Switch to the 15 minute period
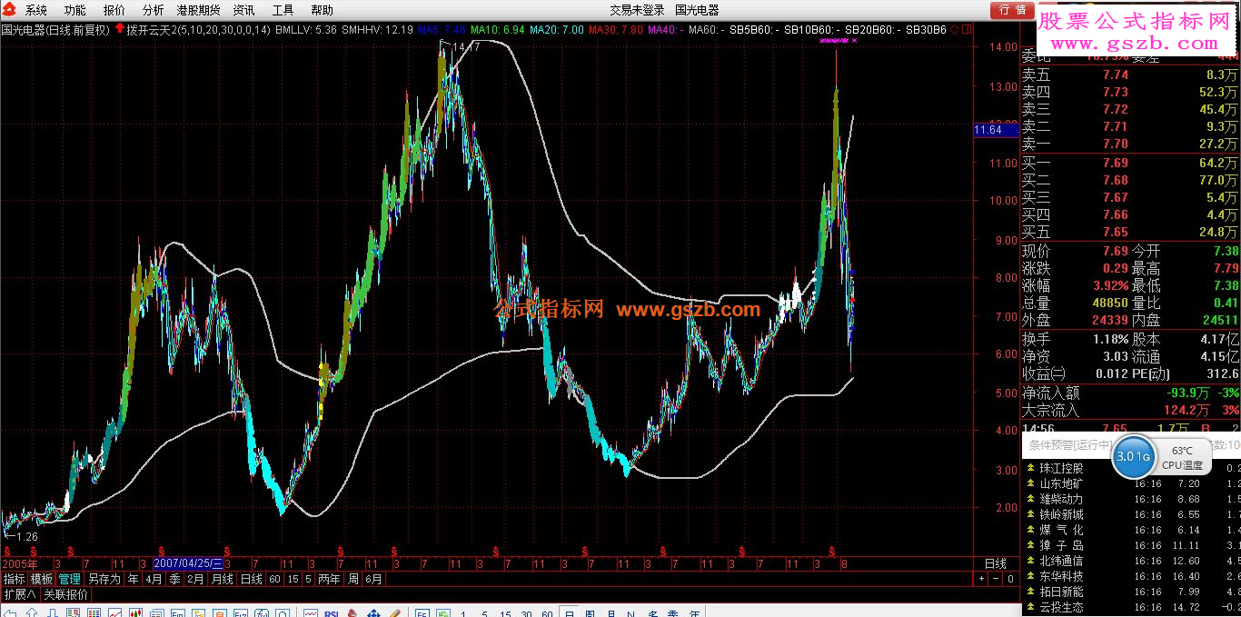The image size is (1241, 617). [x=293, y=579]
